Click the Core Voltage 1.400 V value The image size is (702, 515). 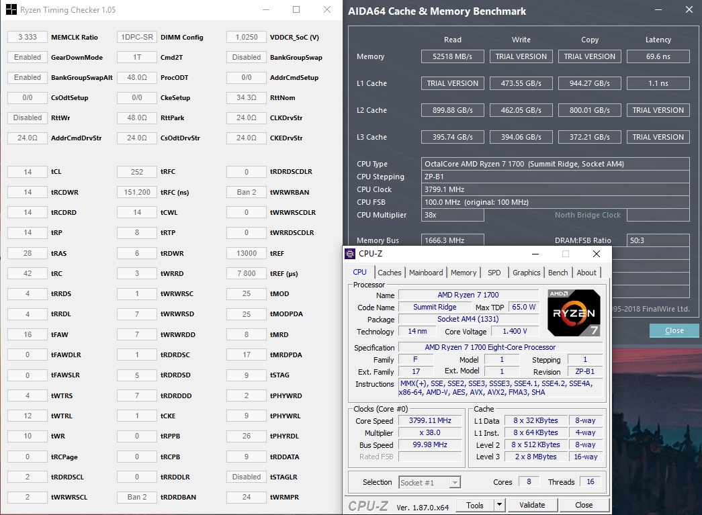515,331
